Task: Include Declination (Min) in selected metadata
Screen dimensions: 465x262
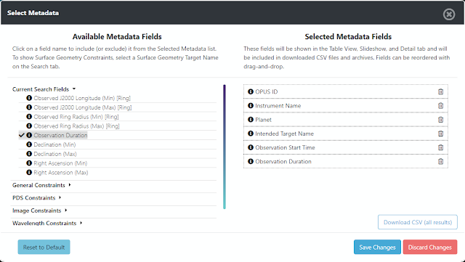Action: click(x=54, y=144)
